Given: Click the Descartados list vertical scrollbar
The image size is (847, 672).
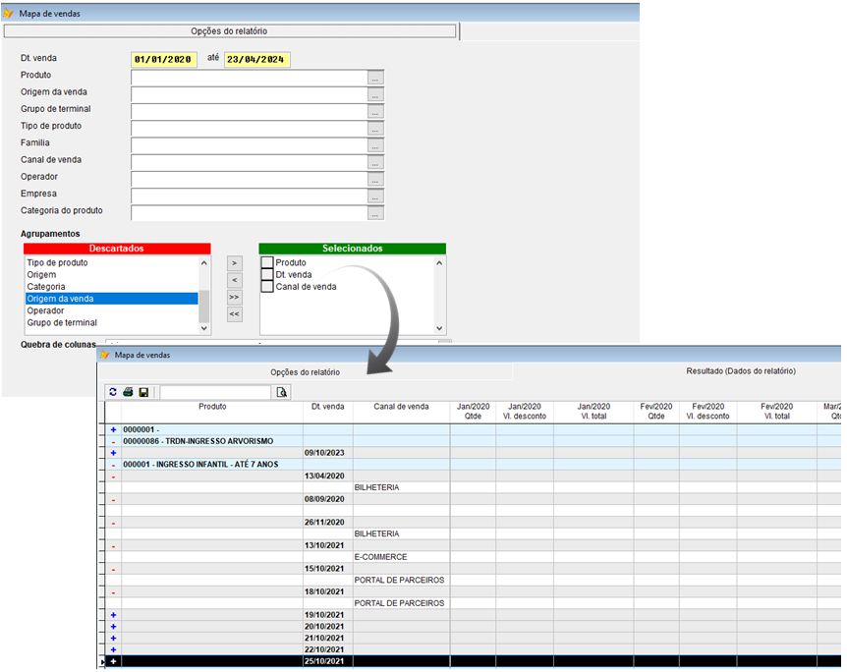Looking at the screenshot, I should coord(204,295).
